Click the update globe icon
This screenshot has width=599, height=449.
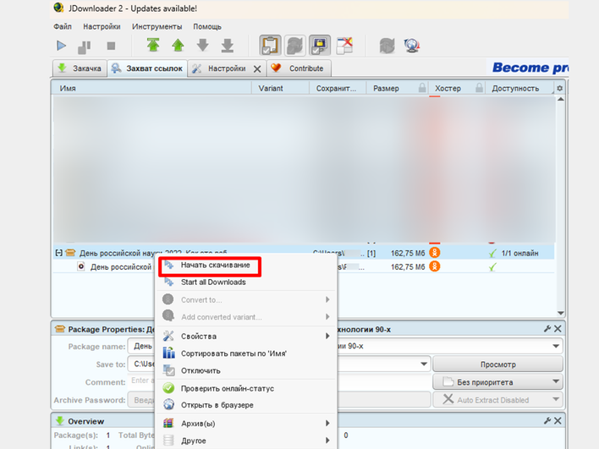click(412, 46)
